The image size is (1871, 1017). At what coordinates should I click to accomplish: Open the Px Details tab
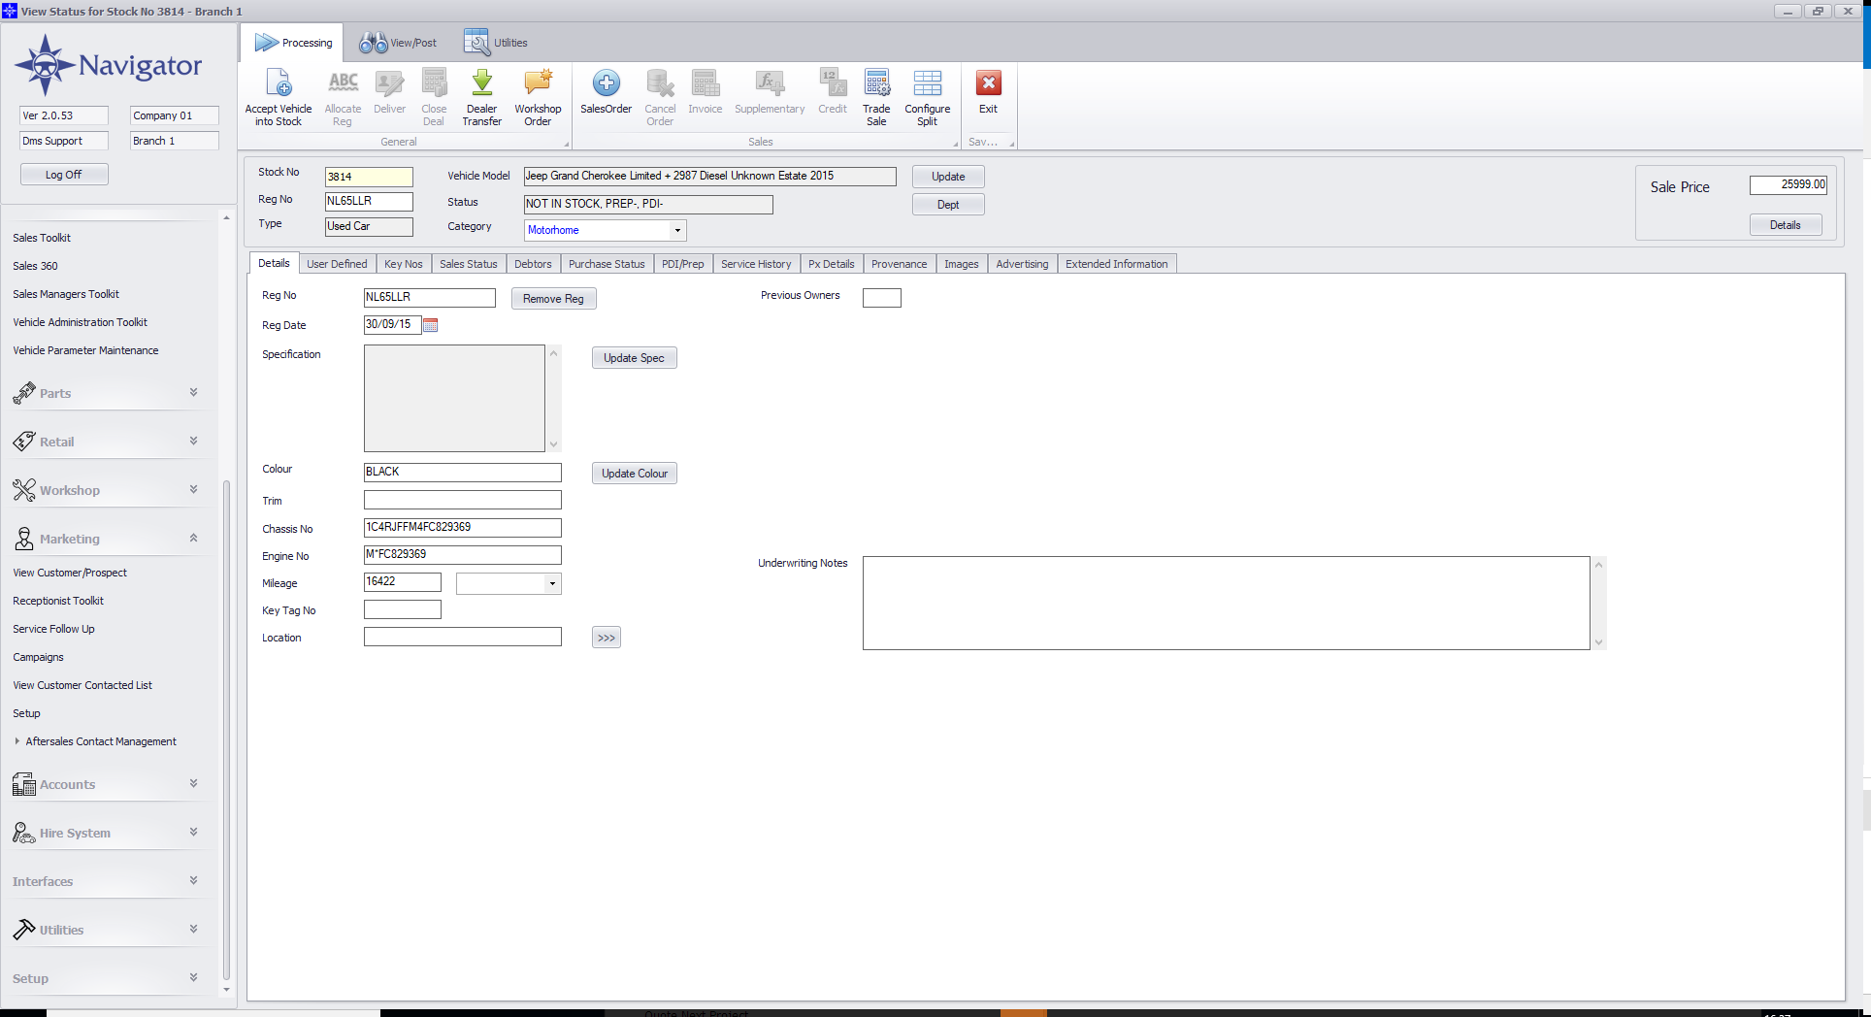(832, 264)
